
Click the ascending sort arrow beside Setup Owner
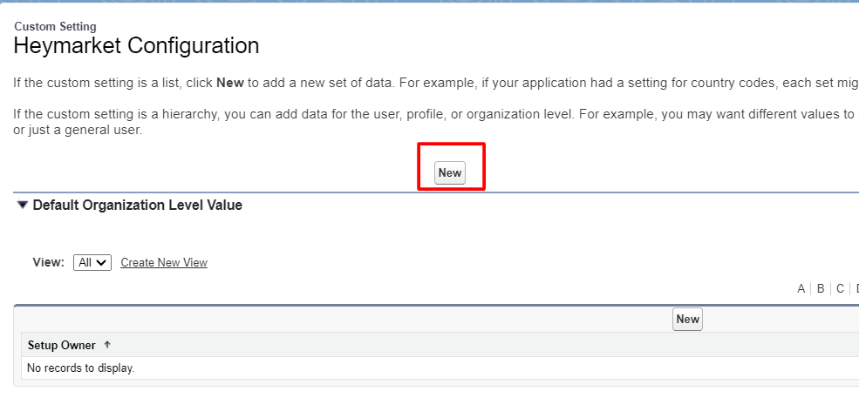107,344
